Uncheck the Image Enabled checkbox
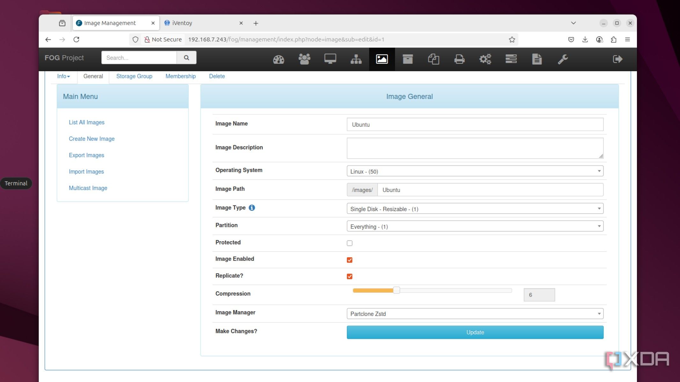 click(x=349, y=260)
